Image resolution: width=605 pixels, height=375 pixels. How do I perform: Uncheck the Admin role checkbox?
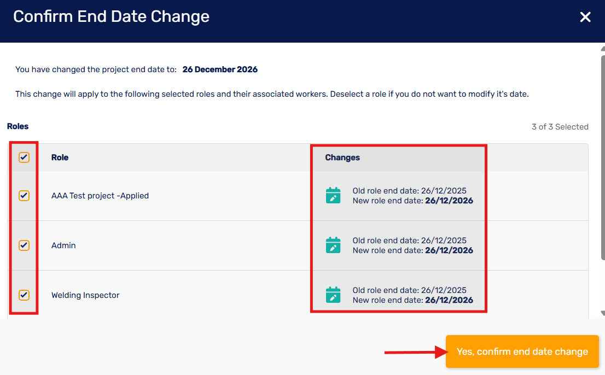click(24, 245)
